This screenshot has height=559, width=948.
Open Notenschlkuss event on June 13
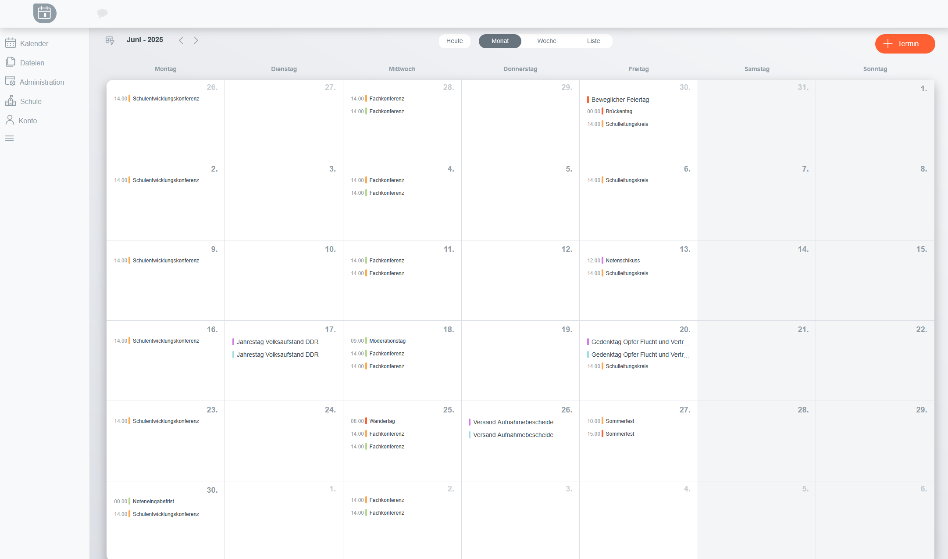622,261
